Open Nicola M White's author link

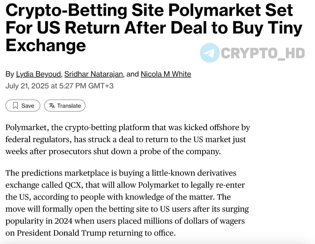(166, 74)
